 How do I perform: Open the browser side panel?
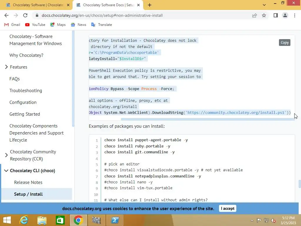click(x=276, y=15)
